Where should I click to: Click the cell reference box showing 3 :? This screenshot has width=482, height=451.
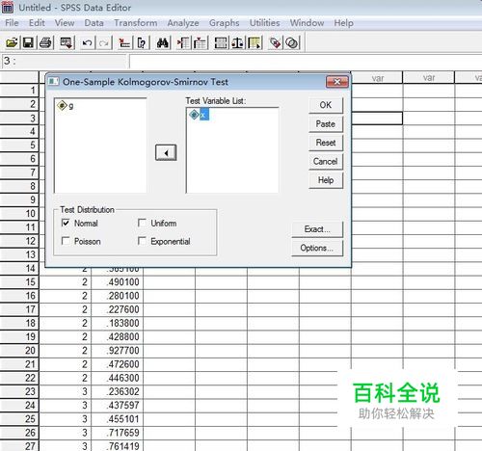click(x=66, y=61)
